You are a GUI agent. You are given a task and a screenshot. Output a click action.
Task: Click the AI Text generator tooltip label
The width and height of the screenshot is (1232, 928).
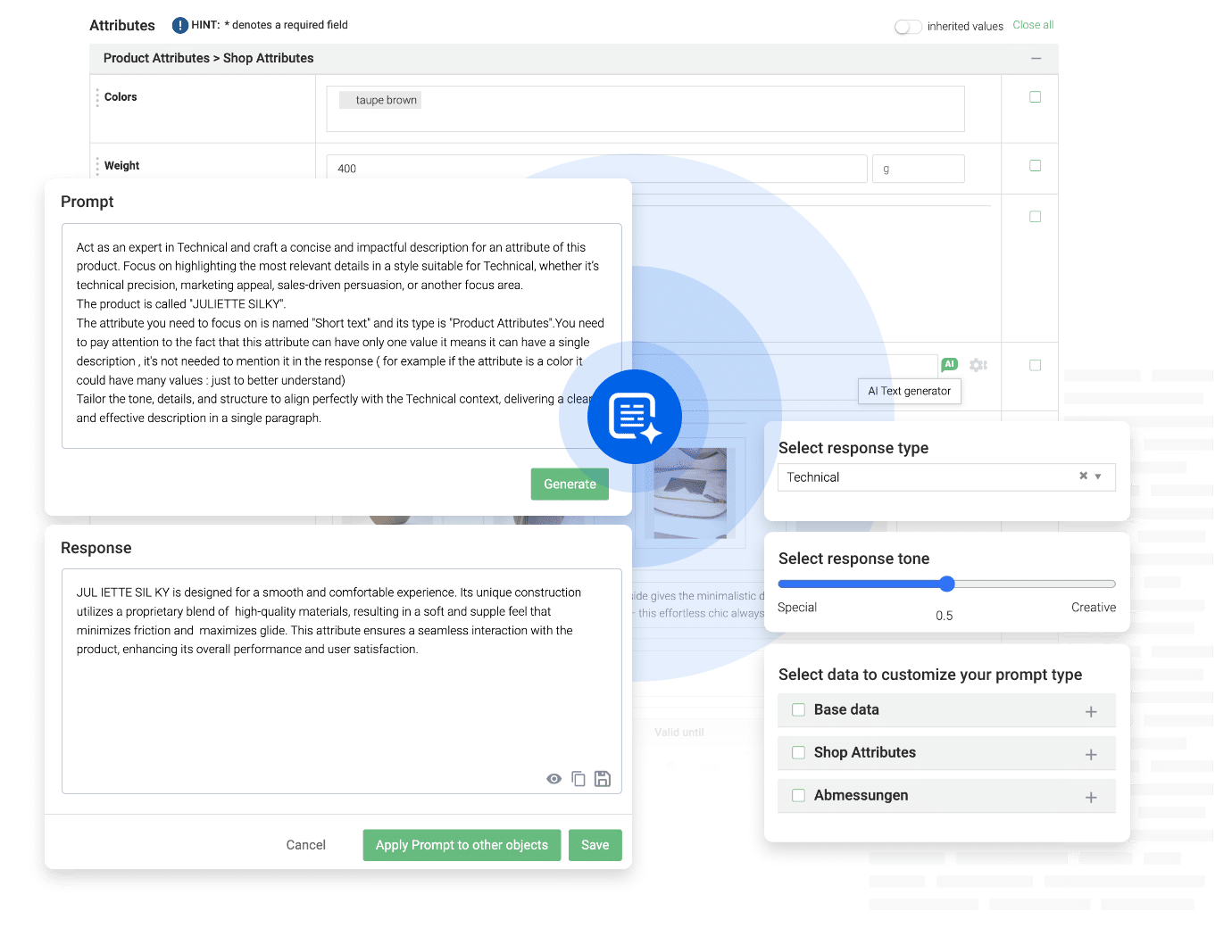click(909, 391)
